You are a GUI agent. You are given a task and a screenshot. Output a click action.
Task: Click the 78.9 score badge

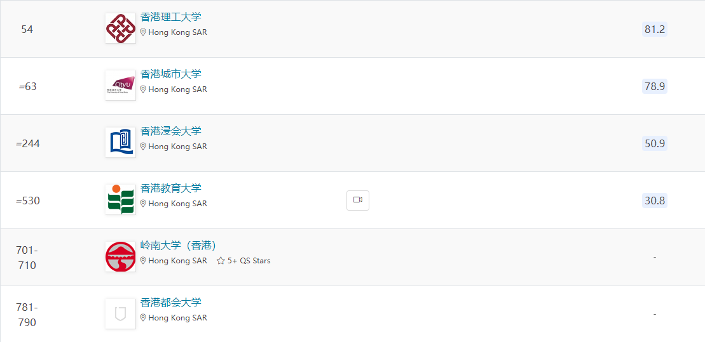655,86
